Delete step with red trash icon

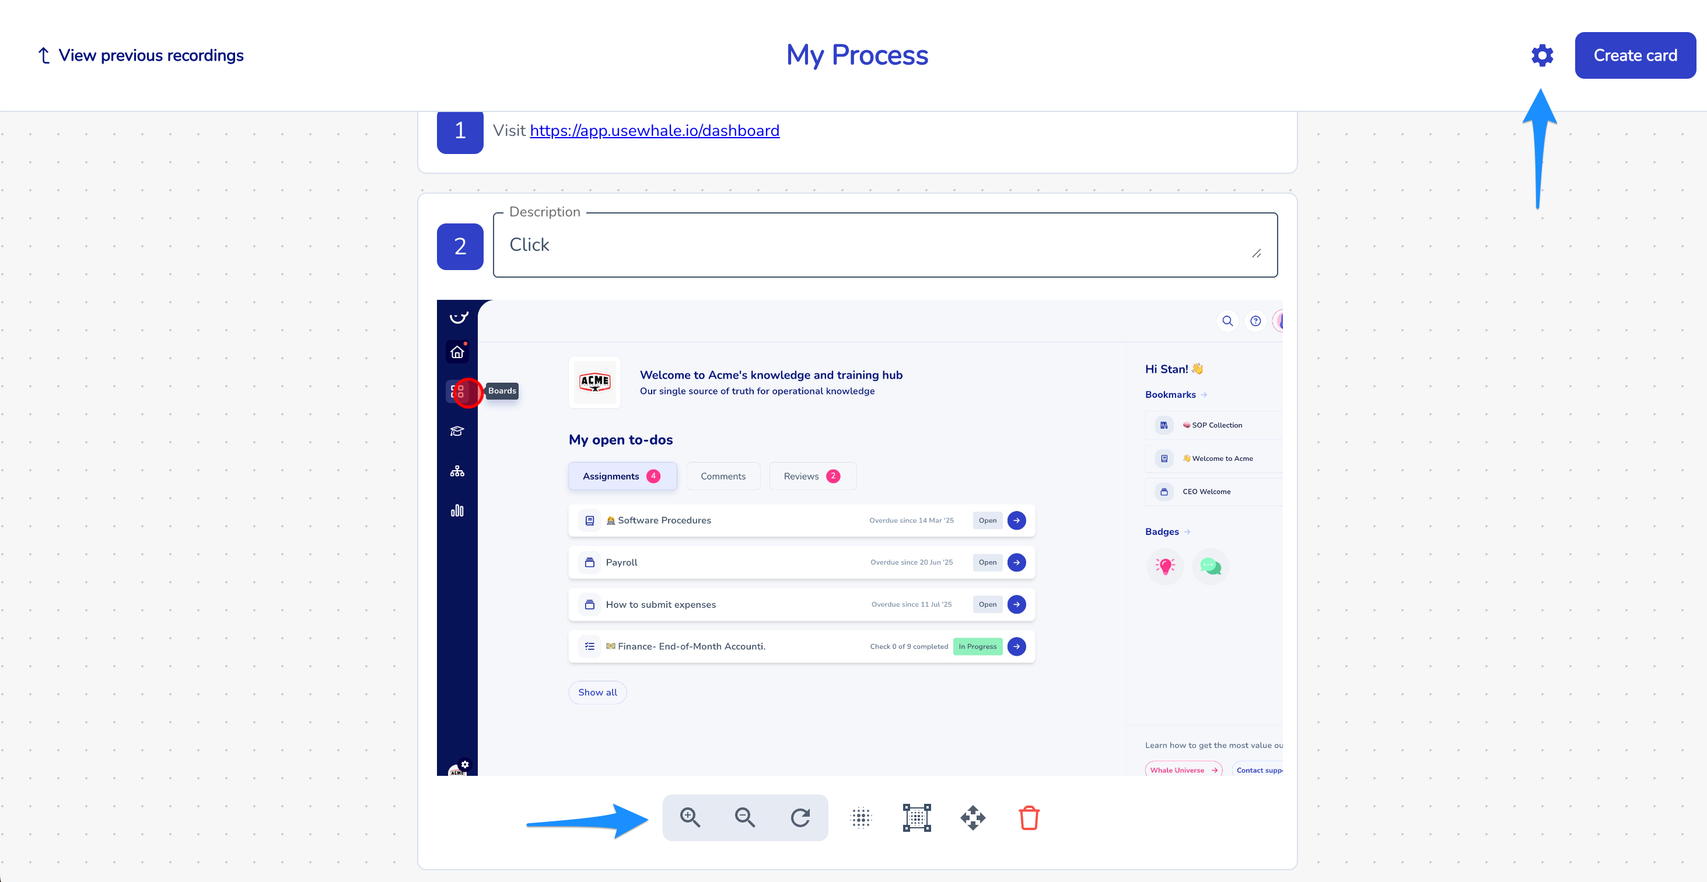click(x=1029, y=817)
